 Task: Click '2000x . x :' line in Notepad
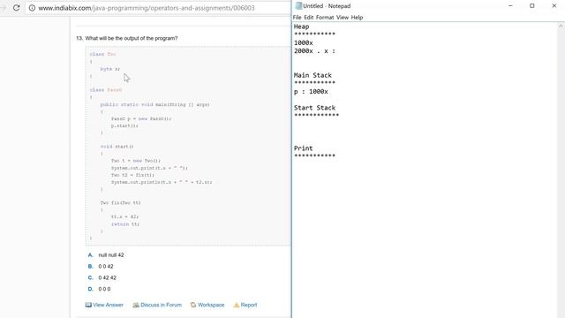click(x=314, y=51)
